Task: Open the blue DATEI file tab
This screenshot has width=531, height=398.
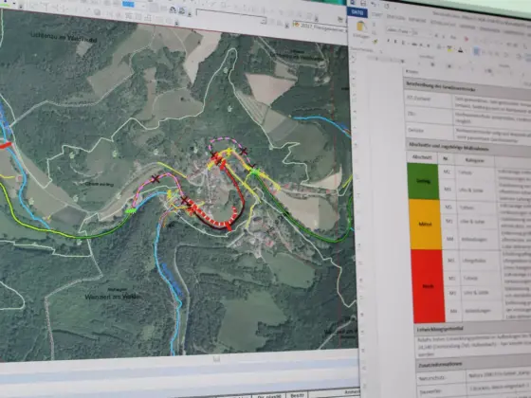Action: pyautogui.click(x=357, y=12)
